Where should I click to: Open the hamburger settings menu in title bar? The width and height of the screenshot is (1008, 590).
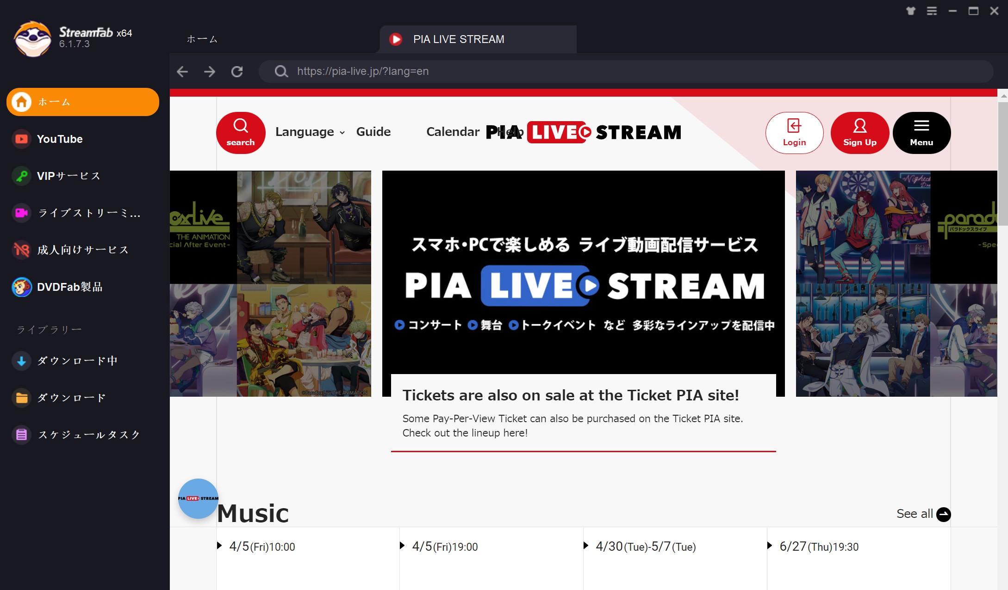[x=932, y=11]
